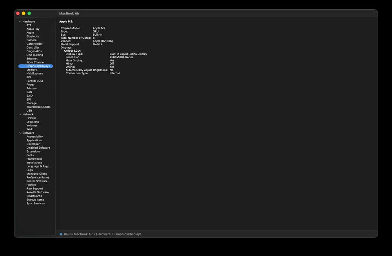
Task: Click the Colour LCD heading
Action: (x=72, y=51)
